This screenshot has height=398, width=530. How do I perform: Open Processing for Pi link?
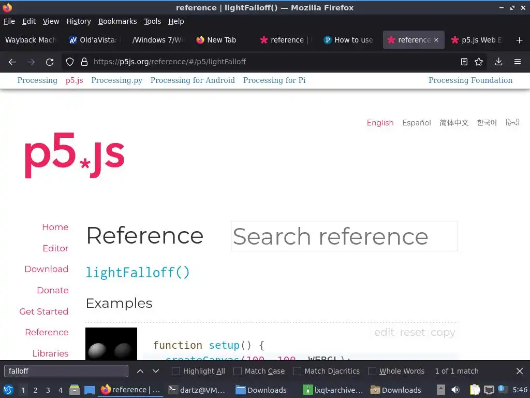[x=274, y=80]
